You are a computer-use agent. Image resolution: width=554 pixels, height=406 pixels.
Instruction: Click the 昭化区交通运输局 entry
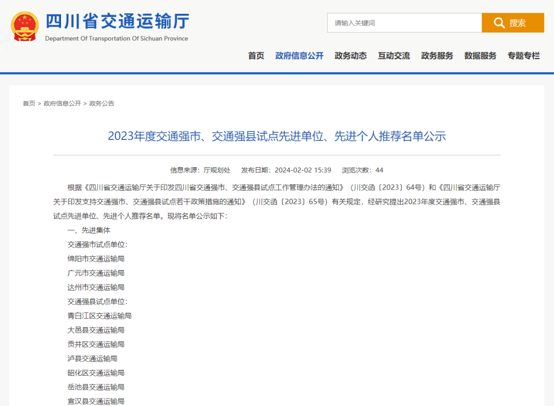tap(96, 373)
